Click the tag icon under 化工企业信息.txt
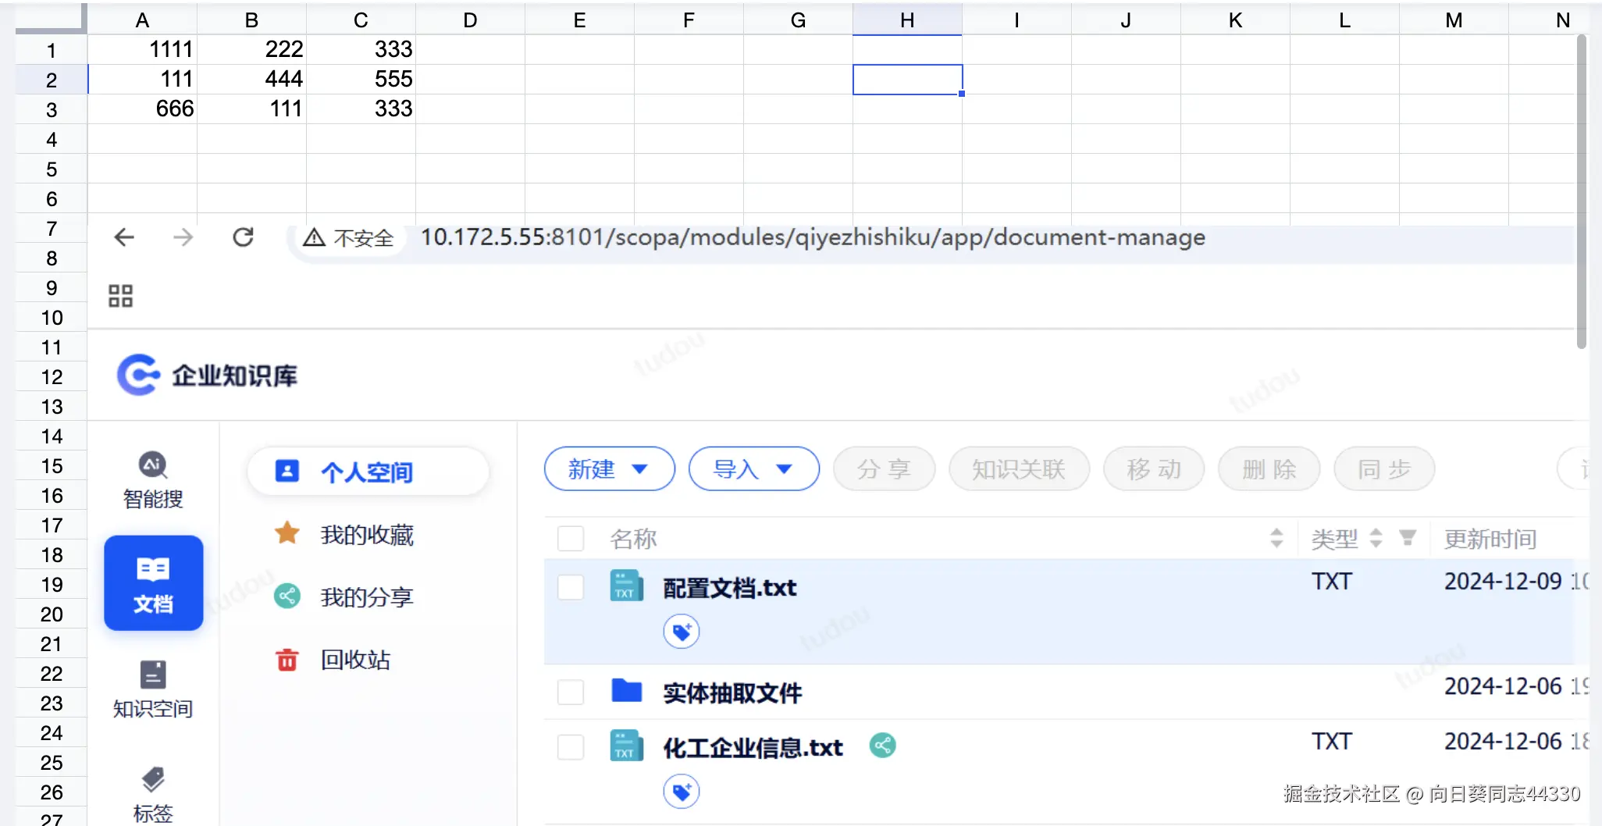 [x=682, y=792]
